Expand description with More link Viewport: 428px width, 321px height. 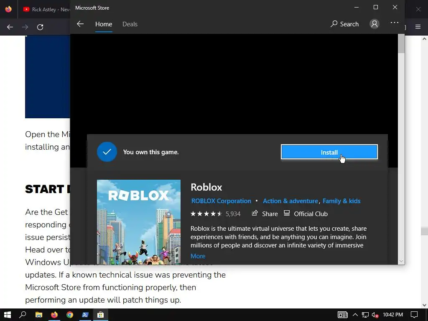click(x=198, y=256)
